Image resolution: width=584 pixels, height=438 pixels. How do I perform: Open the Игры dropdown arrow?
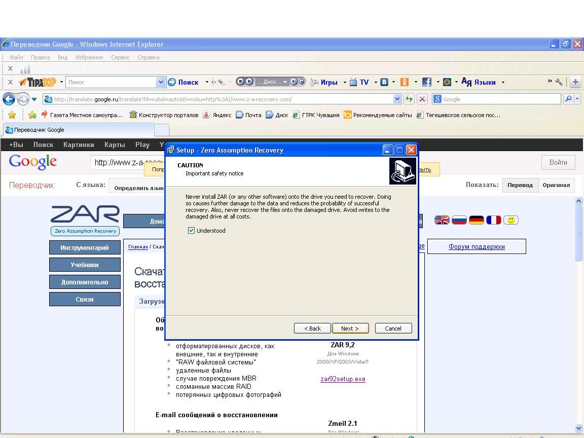tap(345, 82)
